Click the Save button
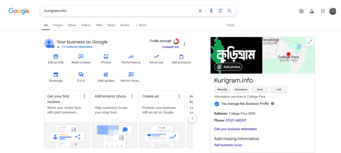This screenshot has width=341, height=153. tap(260, 90)
